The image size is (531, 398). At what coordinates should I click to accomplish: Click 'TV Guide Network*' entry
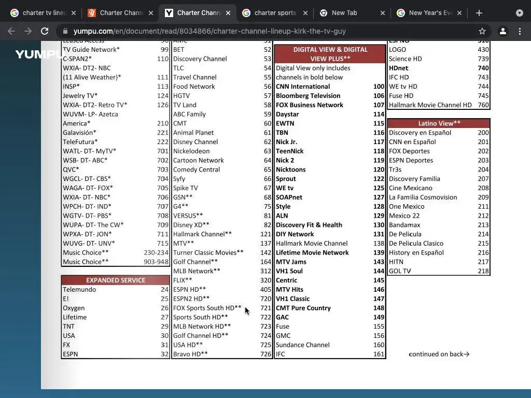(x=116, y=49)
